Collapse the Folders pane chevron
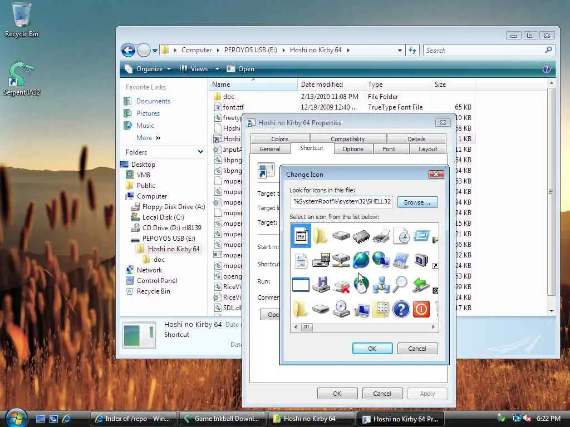570x427 pixels. [x=200, y=152]
